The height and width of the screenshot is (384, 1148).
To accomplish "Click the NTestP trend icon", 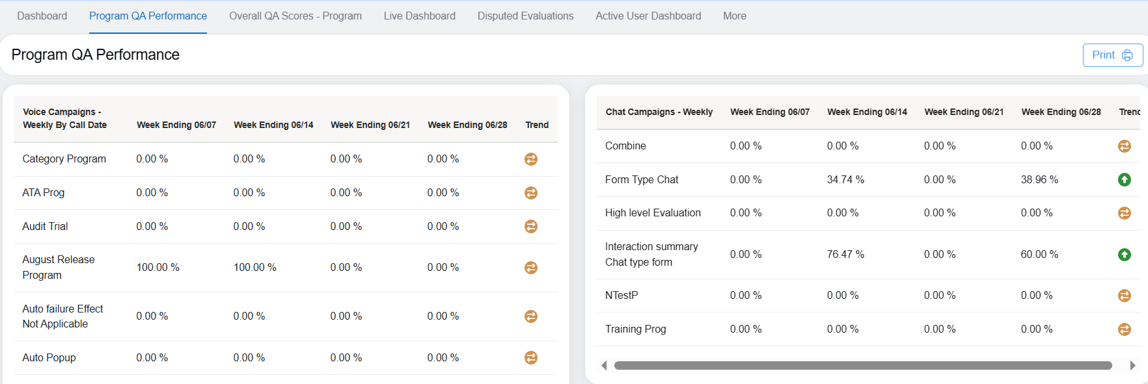I will coord(1124,296).
